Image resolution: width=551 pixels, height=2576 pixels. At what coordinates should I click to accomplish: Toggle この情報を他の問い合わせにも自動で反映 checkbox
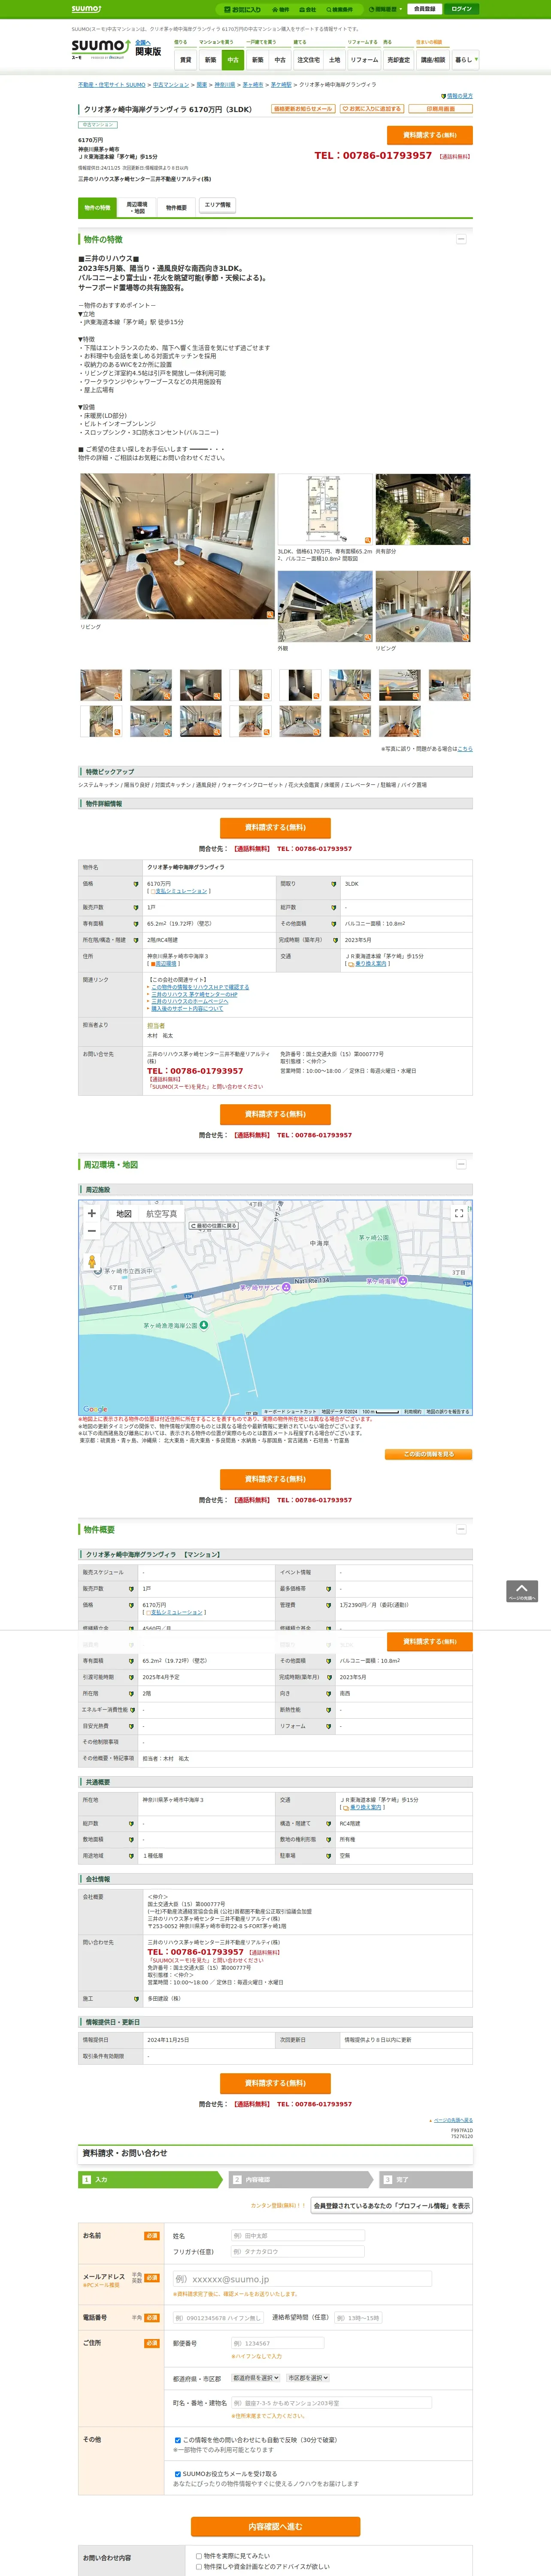point(178,2439)
